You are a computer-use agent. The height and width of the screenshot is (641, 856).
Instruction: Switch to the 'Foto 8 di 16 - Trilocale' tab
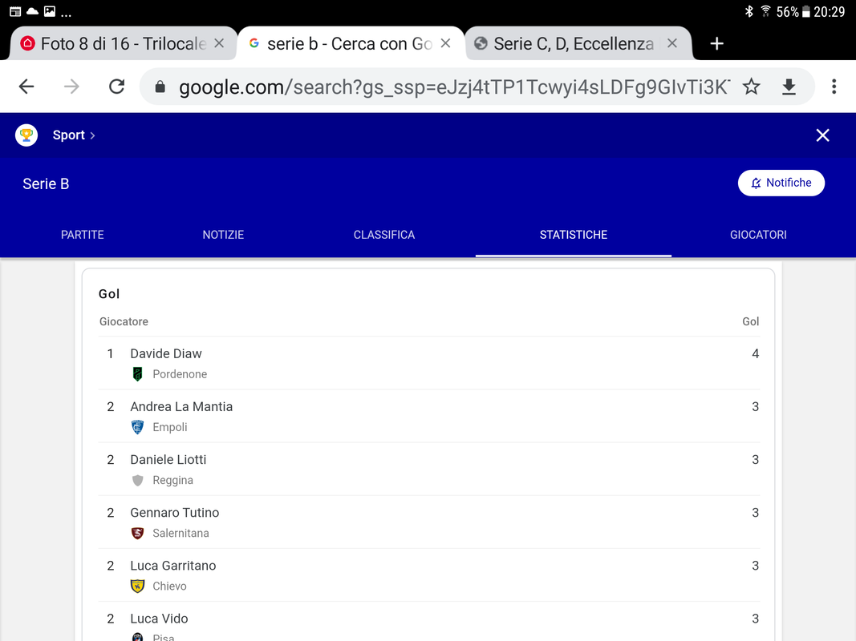(x=123, y=43)
